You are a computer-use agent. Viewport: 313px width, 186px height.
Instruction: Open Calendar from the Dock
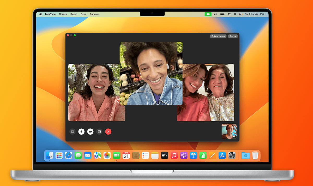(x=126, y=155)
